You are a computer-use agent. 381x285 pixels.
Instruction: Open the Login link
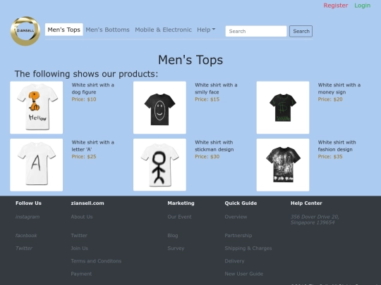point(362,6)
